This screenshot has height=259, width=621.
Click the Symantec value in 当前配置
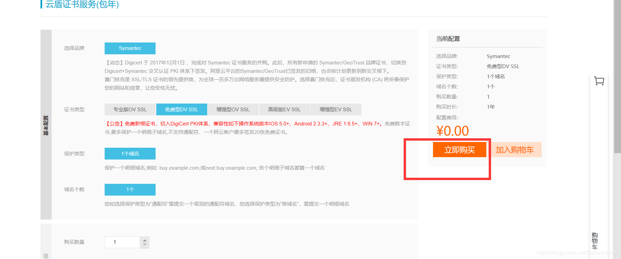498,56
